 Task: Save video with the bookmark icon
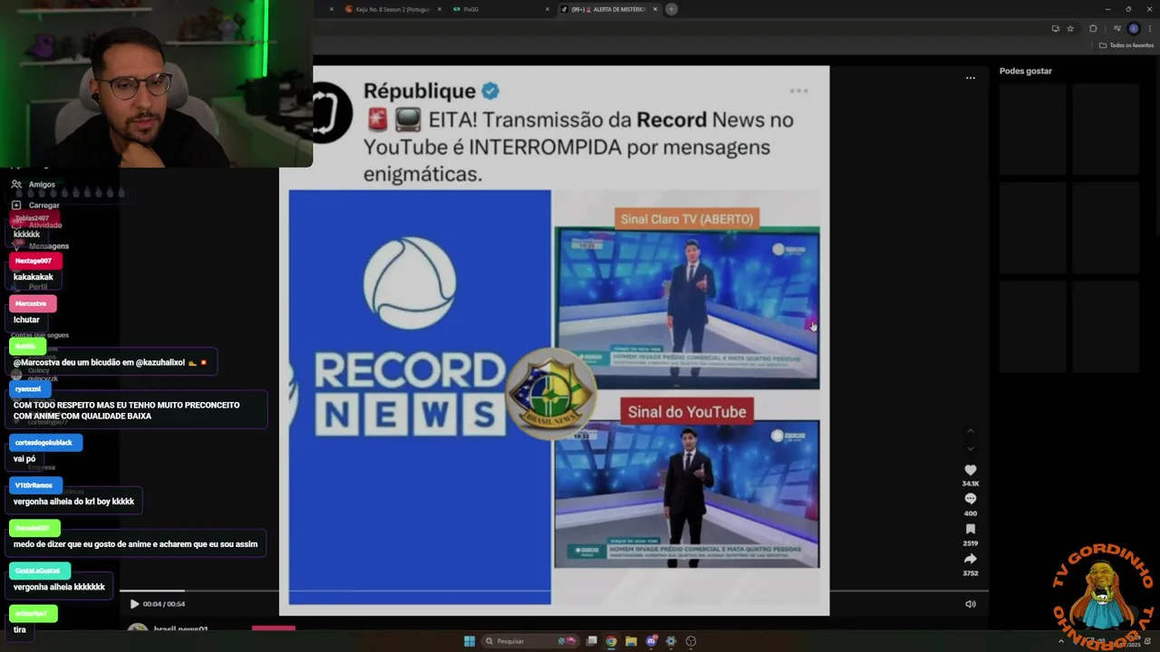pos(970,529)
